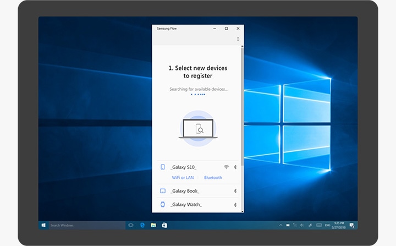Select the _Galaxy Watch_ watch icon
Viewport: 396px width, 246px height.
point(163,205)
